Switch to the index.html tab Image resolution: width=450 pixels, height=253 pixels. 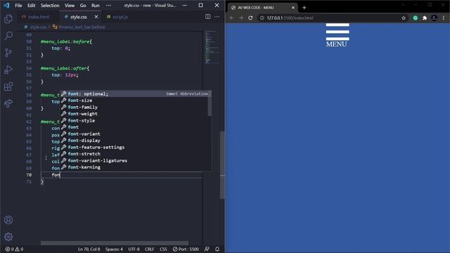36,17
